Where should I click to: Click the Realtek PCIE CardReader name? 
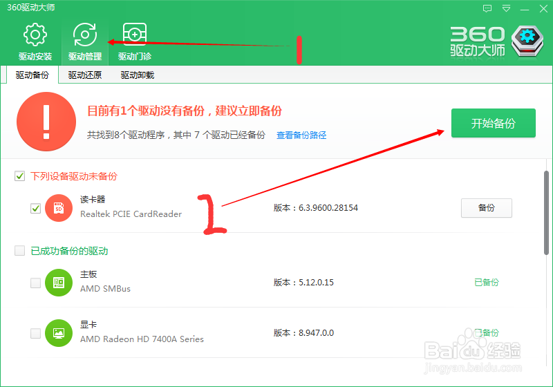[x=131, y=214]
